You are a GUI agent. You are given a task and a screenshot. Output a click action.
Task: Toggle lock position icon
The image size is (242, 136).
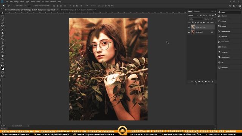pos(198,23)
